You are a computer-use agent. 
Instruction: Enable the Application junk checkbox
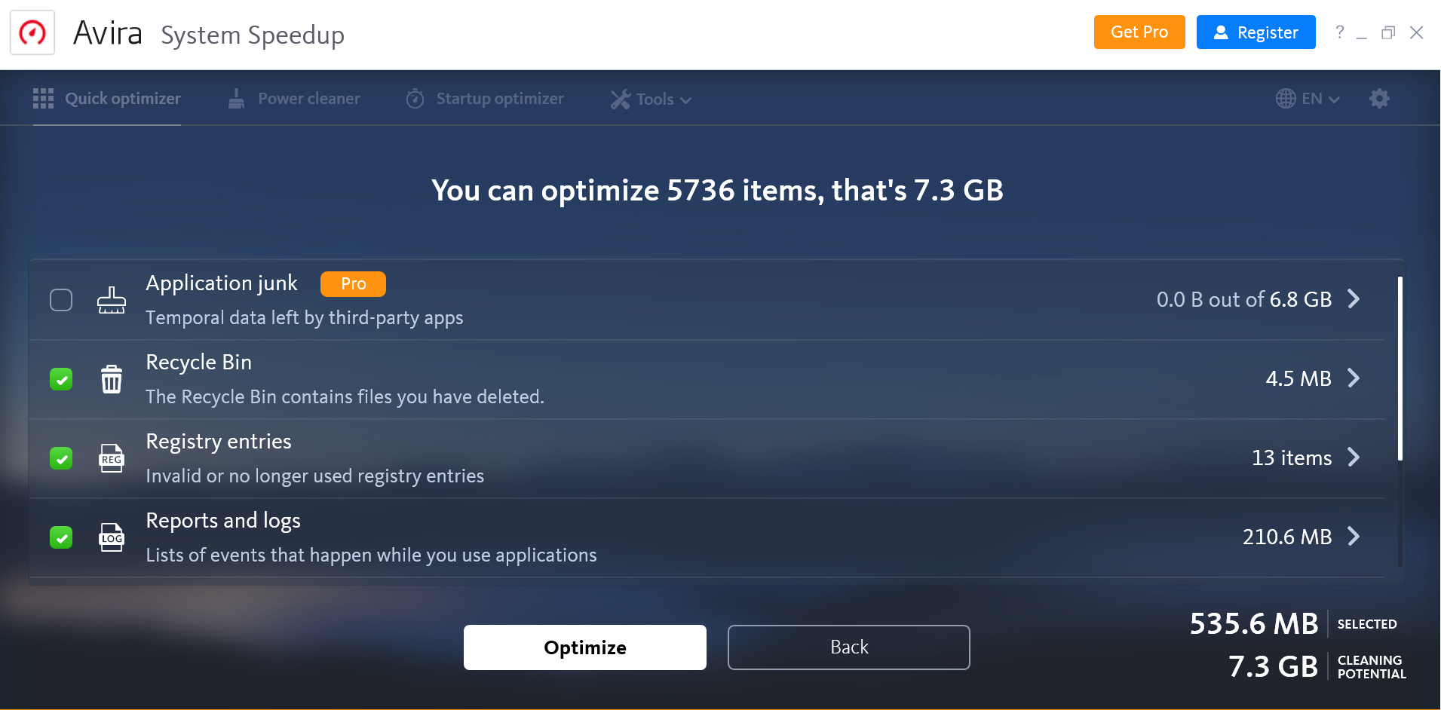(x=61, y=300)
